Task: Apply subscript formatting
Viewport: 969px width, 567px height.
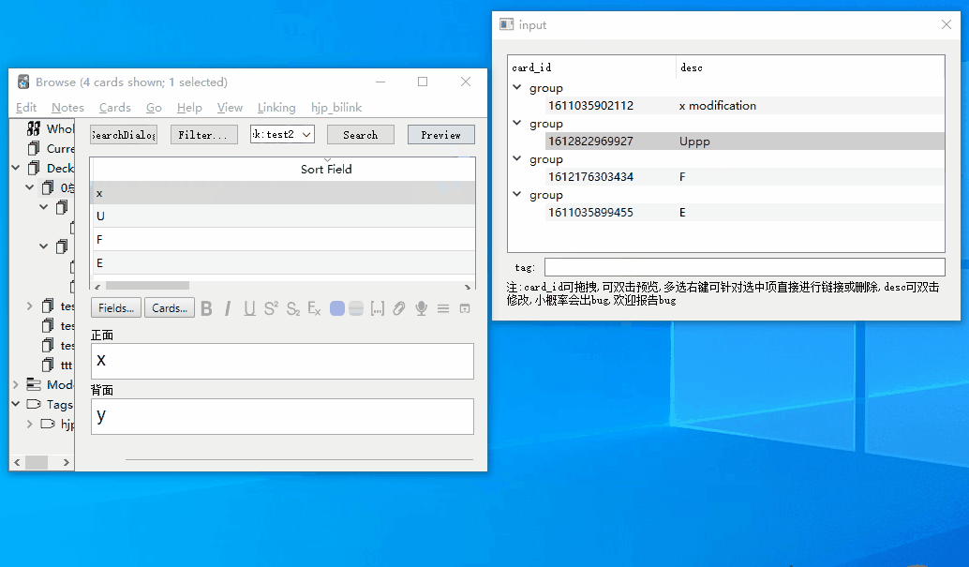Action: [293, 308]
